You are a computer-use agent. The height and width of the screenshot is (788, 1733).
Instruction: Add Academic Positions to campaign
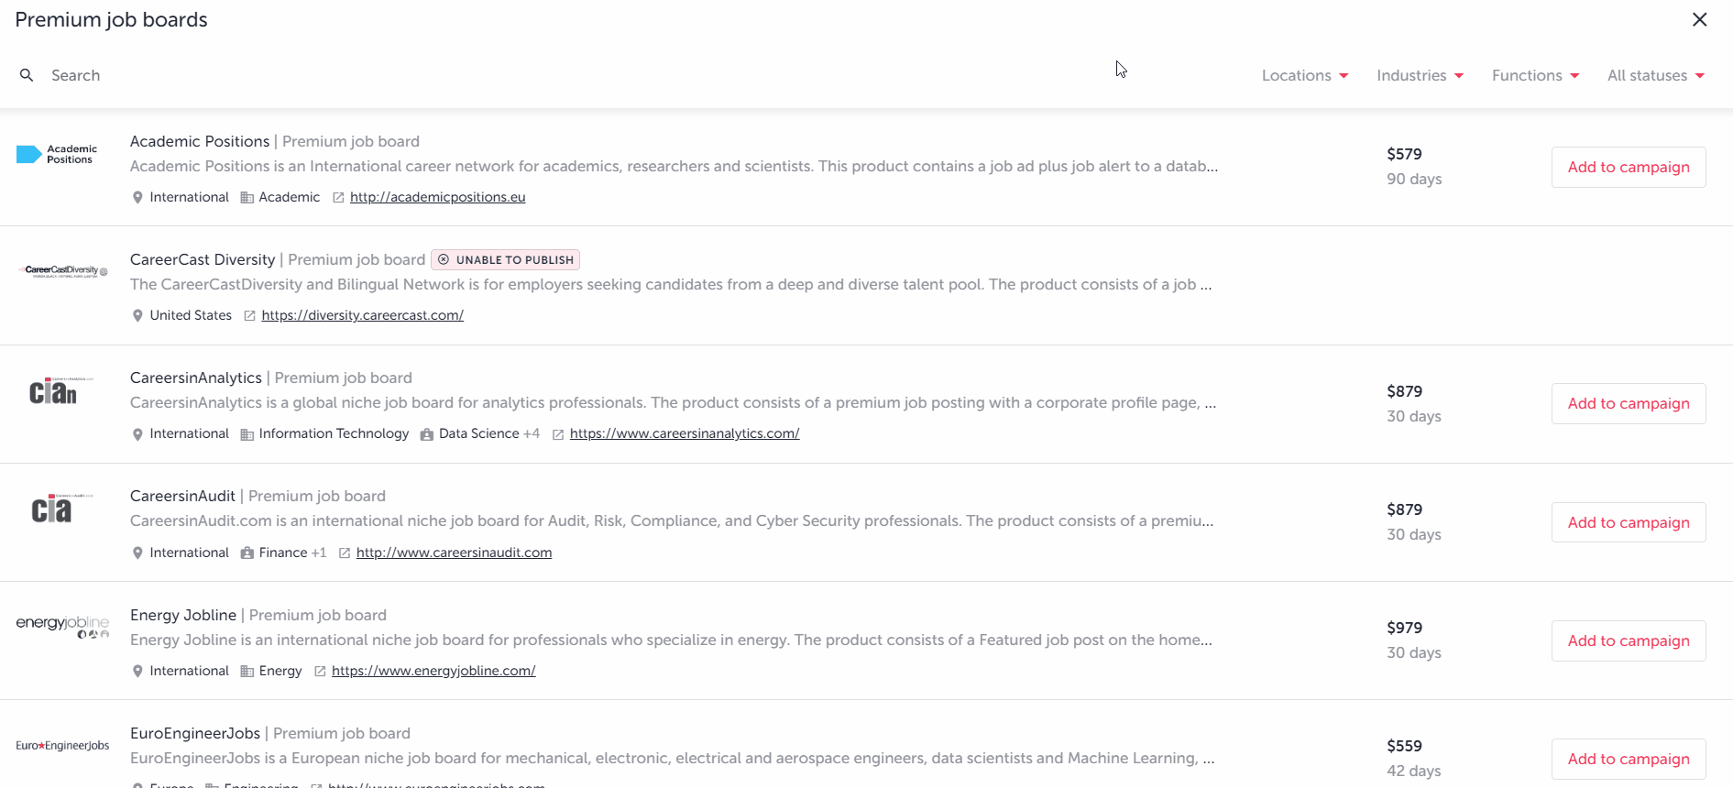1628,167
